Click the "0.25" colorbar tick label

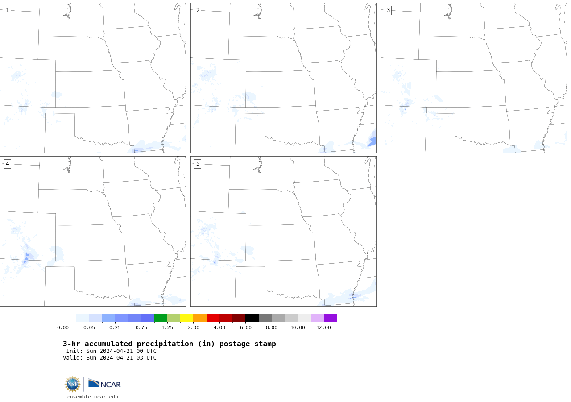pyautogui.click(x=115, y=327)
